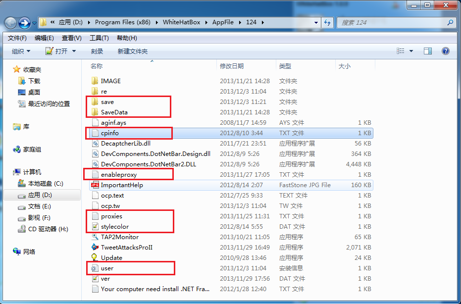Click the refresh button beside address bar
The image size is (461, 304).
click(x=327, y=23)
